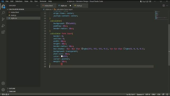Toggle secondary side bar layout icon
Screen dimensions: 170x96
pyautogui.click(x=147, y=1)
